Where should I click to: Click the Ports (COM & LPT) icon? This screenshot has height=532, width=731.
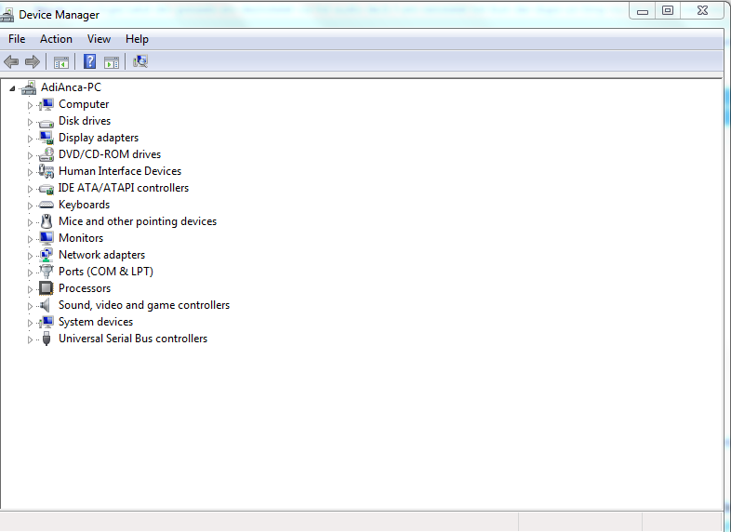47,272
